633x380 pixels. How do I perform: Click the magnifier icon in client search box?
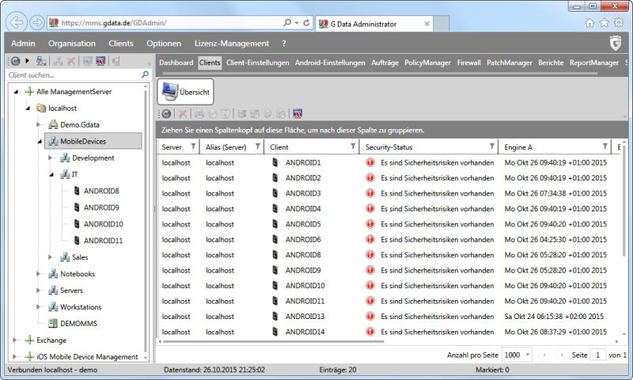[145, 74]
